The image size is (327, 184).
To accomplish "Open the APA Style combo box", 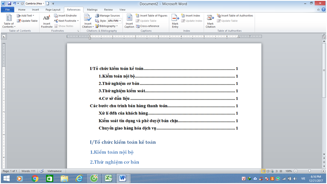I will click(113, 20).
